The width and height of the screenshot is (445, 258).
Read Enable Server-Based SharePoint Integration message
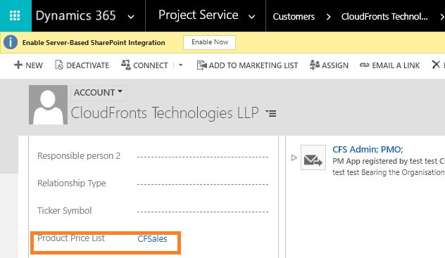coord(94,43)
